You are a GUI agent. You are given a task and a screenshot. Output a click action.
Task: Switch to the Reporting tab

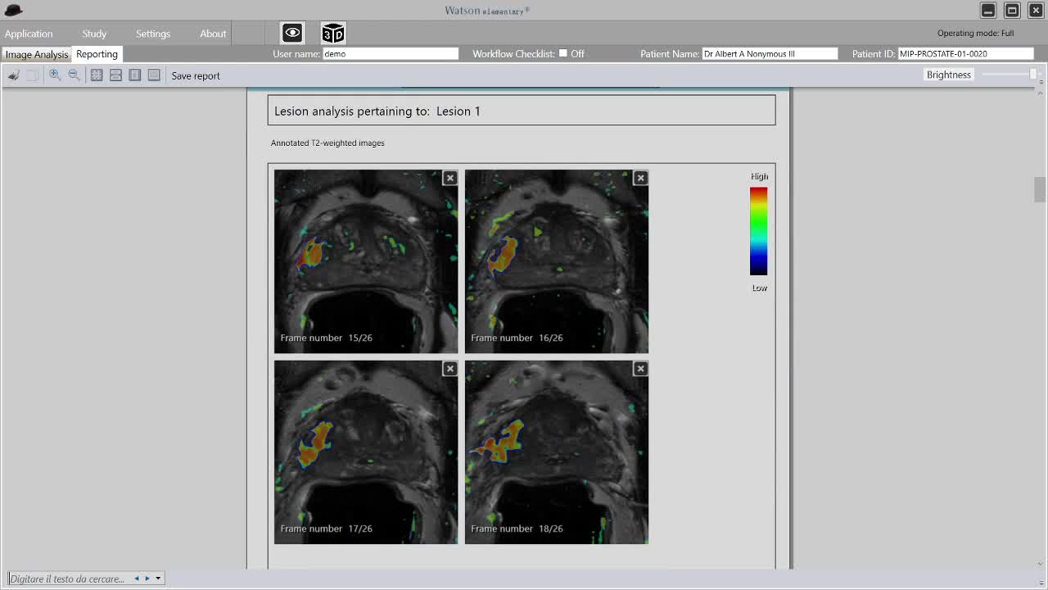click(x=97, y=54)
